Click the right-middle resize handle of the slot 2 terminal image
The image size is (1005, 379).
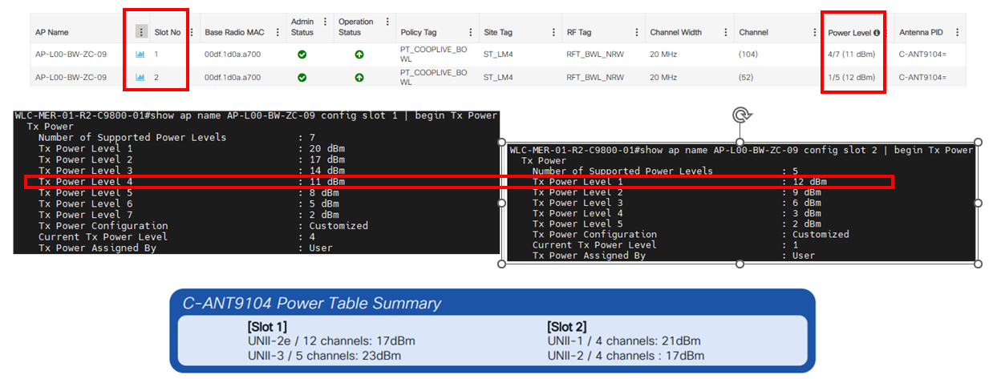[978, 204]
